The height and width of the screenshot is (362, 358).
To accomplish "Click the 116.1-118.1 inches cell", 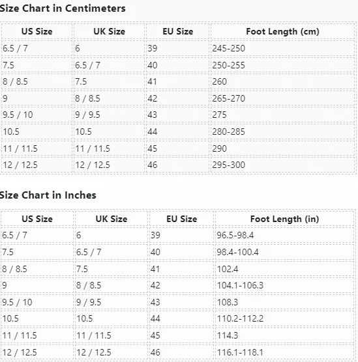I will [284, 352].
